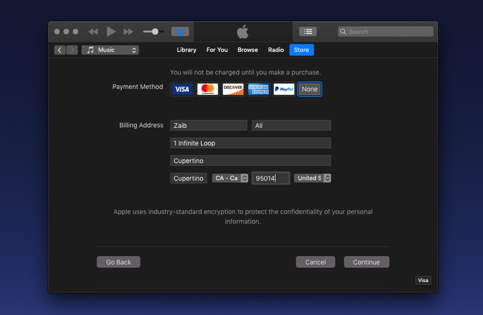The height and width of the screenshot is (315, 483).
Task: Click the encryption notice text
Action: [x=243, y=217]
